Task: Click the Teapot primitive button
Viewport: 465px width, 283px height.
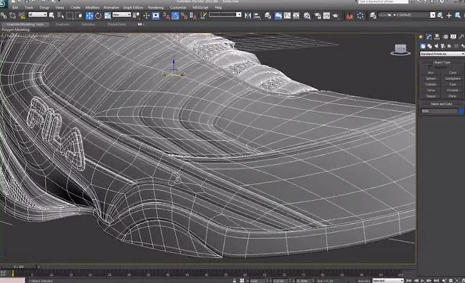Action: tap(431, 96)
